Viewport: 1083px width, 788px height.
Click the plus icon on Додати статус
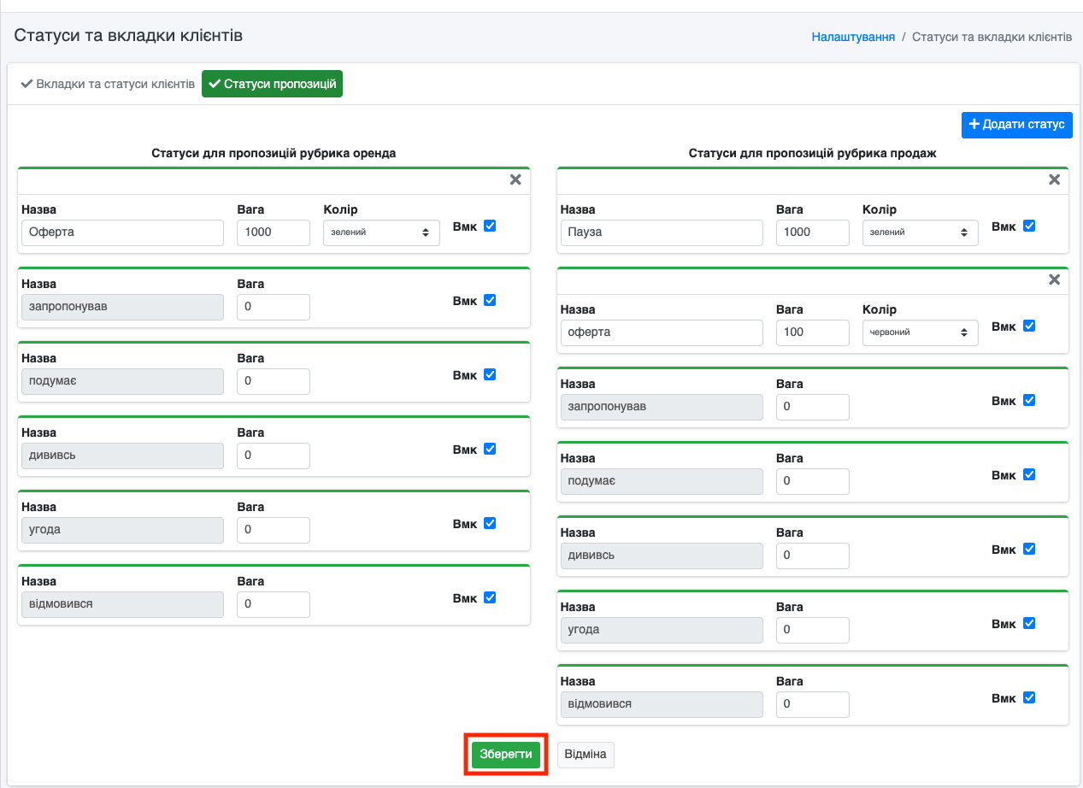pyautogui.click(x=973, y=125)
